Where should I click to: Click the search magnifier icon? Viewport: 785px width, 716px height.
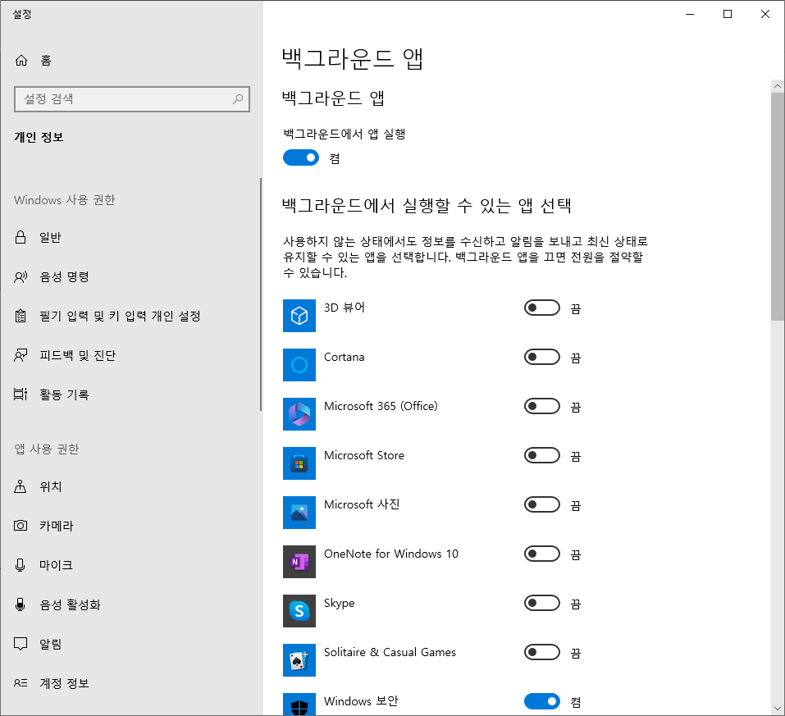pyautogui.click(x=238, y=98)
